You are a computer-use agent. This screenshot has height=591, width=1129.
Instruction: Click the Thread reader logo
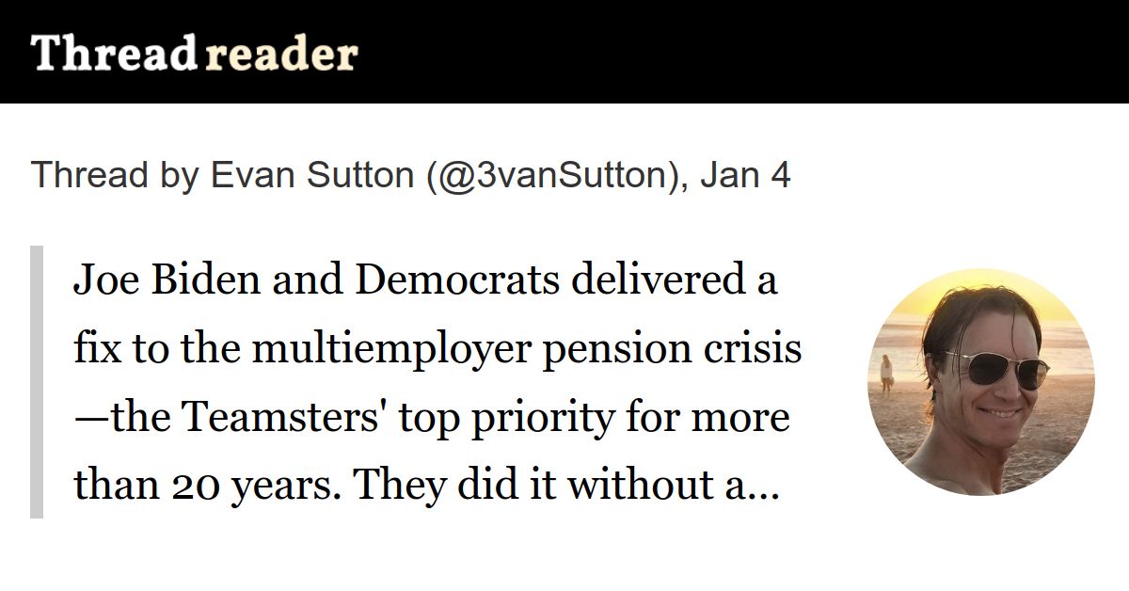(x=194, y=55)
